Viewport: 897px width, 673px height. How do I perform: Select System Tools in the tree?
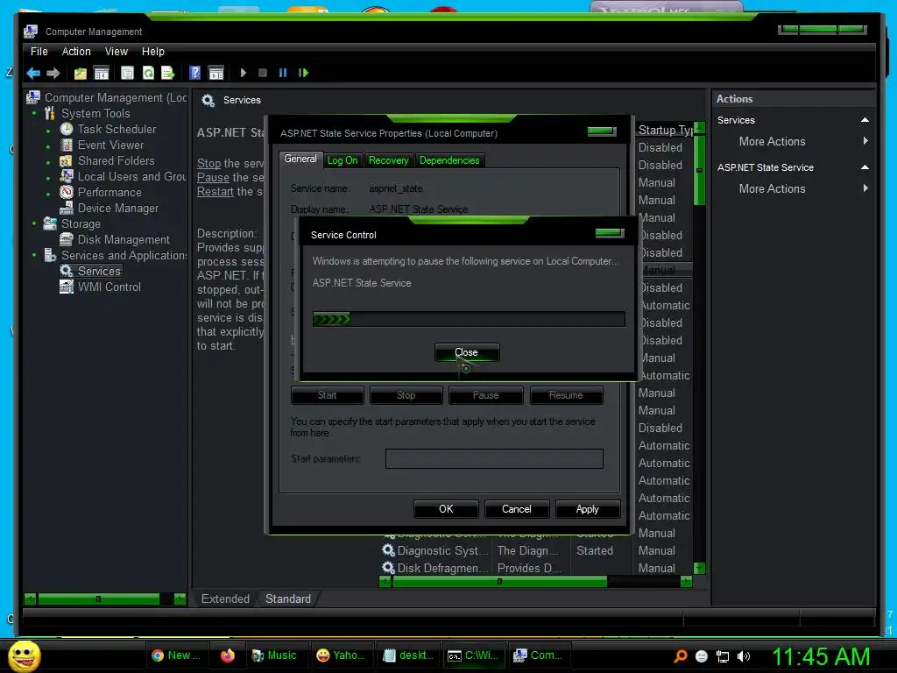tap(95, 113)
